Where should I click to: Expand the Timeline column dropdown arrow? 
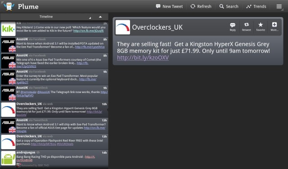click(90, 18)
